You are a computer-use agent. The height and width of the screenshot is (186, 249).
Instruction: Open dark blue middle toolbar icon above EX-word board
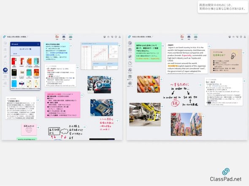(64, 37)
